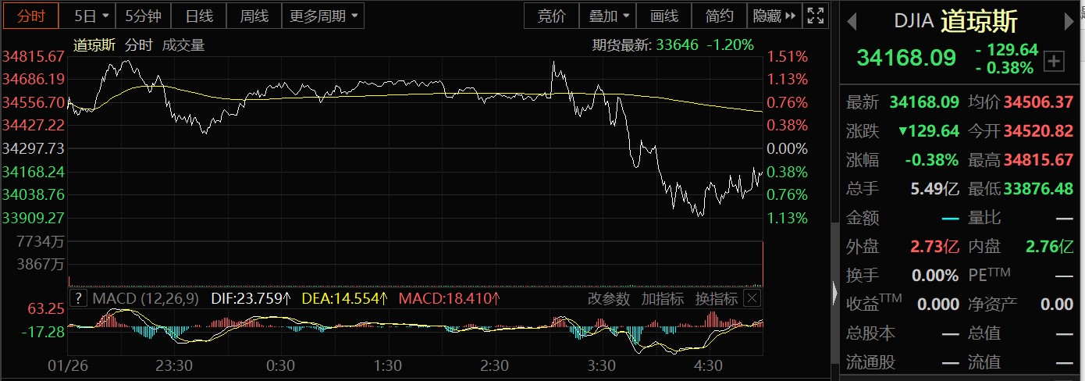Open the 画线 drawing tools
The image size is (1085, 381).
pyautogui.click(x=663, y=16)
